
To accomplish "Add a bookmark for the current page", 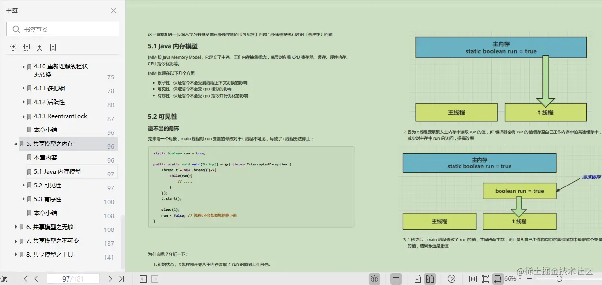I will click(x=41, y=47).
